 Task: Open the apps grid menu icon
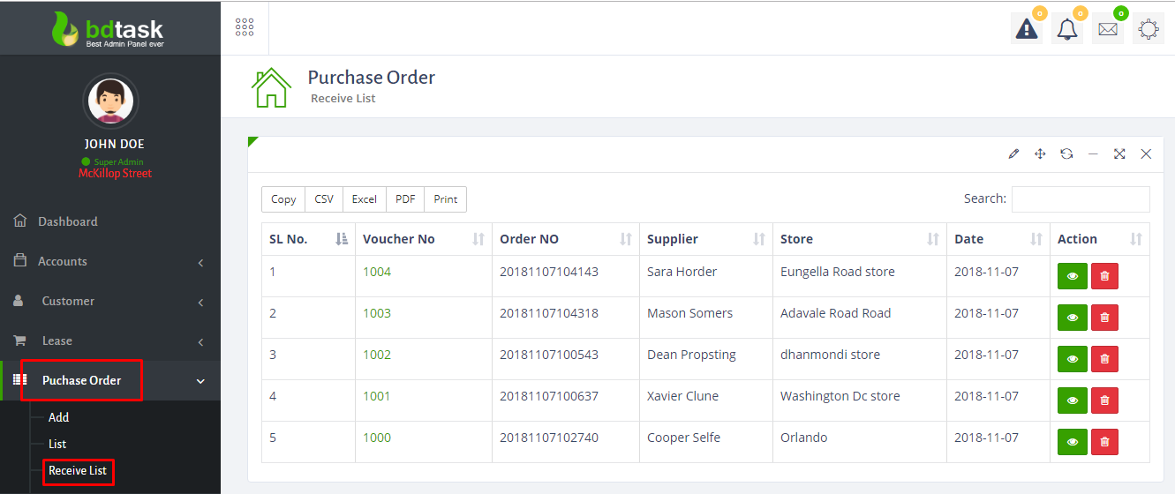(245, 27)
